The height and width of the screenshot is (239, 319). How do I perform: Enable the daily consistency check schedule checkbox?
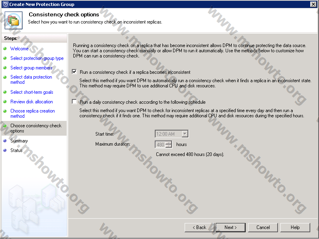[x=74, y=102]
